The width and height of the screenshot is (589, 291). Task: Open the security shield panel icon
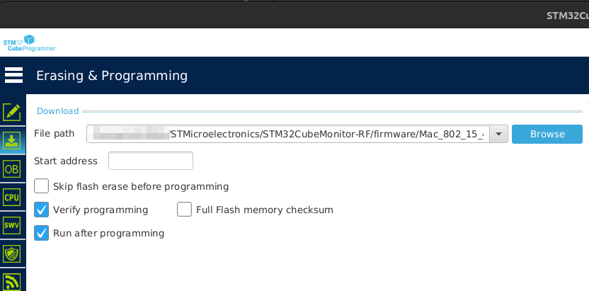[x=12, y=253]
